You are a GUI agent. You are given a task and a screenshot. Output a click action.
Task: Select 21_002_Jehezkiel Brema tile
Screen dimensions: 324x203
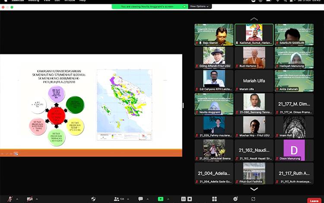pyautogui.click(x=214, y=150)
